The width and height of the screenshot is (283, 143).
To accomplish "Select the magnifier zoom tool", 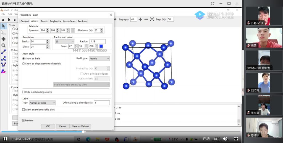I will [x=4, y=45].
